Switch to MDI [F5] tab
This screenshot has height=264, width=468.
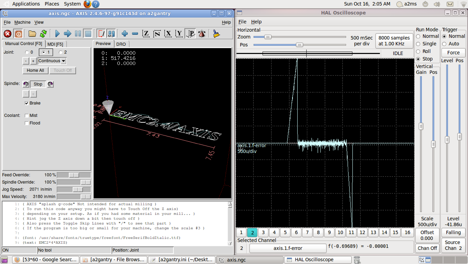click(56, 44)
